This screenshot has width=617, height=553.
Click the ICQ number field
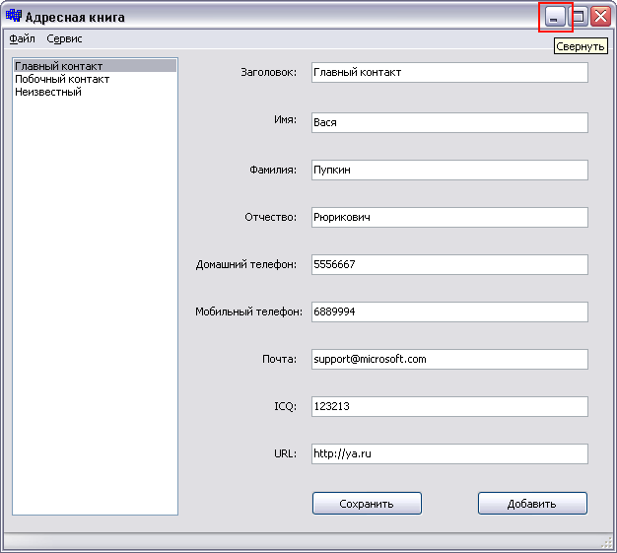coord(448,406)
